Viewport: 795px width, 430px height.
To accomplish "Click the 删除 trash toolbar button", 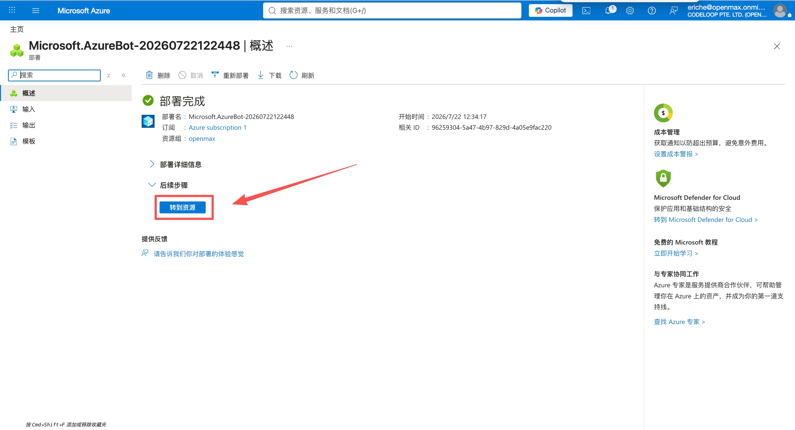I will pos(158,75).
